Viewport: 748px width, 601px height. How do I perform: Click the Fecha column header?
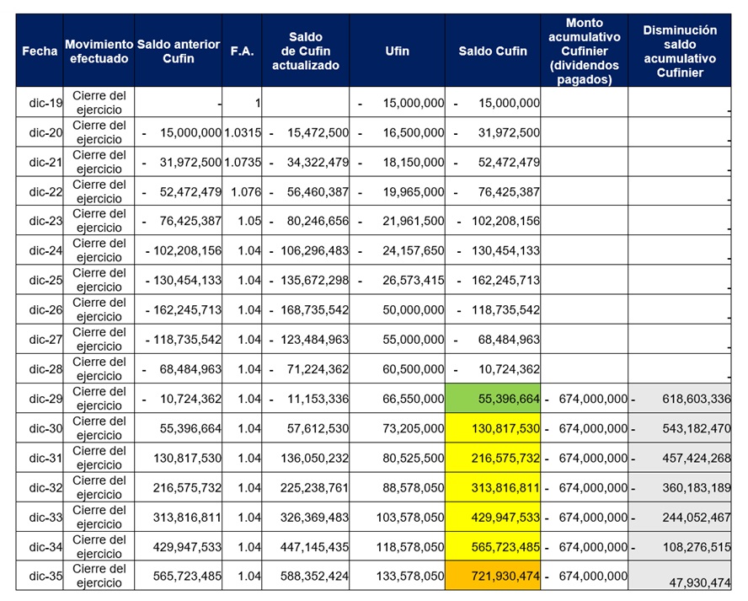(40, 51)
